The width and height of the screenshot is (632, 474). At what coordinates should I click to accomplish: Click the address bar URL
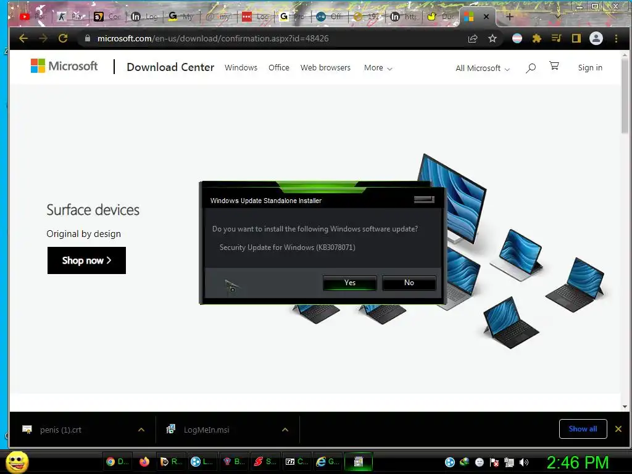tap(213, 38)
